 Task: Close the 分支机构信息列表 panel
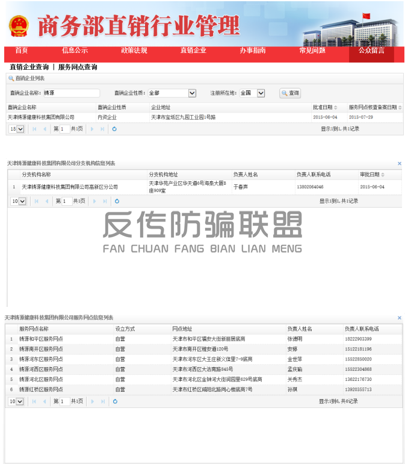click(399, 164)
